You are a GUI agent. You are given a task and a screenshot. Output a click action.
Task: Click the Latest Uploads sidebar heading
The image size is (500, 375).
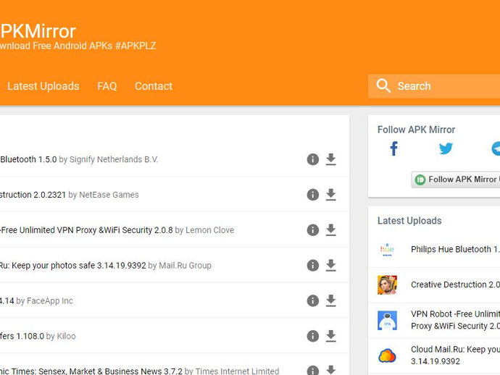tap(409, 221)
